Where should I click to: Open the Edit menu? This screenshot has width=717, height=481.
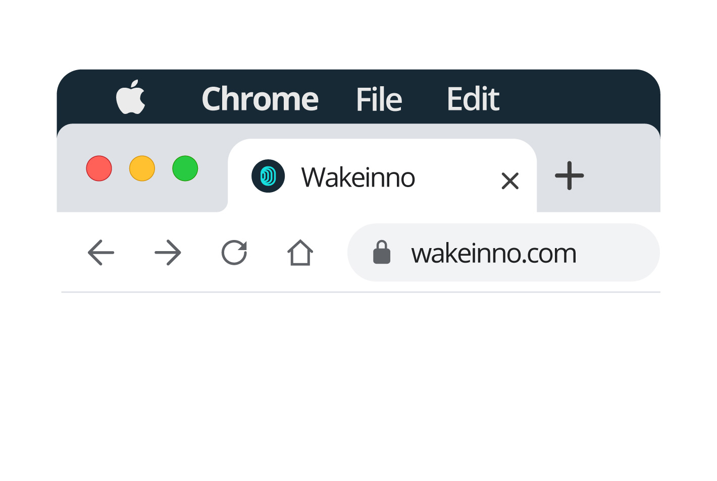point(473,99)
